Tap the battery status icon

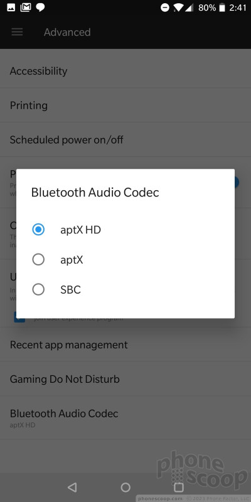[222, 8]
